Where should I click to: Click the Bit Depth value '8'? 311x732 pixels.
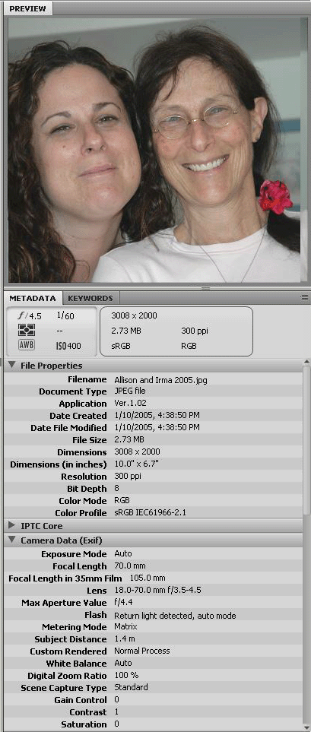click(x=116, y=488)
